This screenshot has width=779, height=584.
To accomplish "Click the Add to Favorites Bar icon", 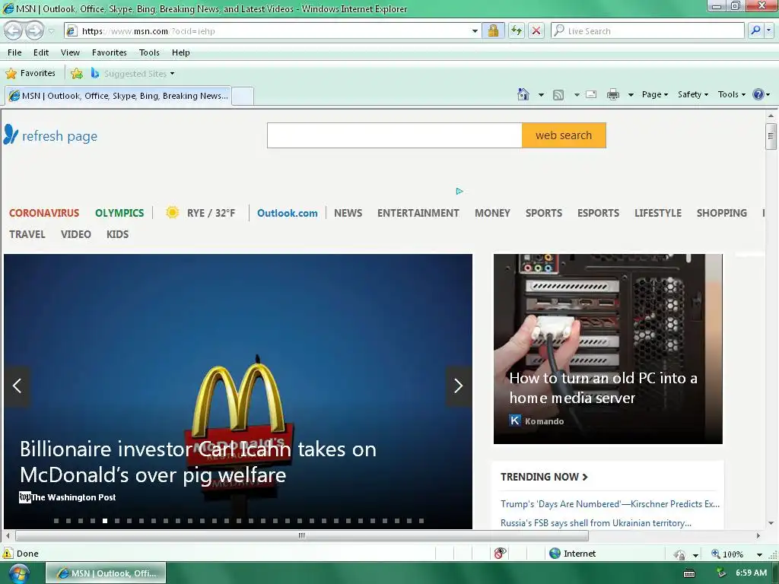I will pyautogui.click(x=77, y=74).
